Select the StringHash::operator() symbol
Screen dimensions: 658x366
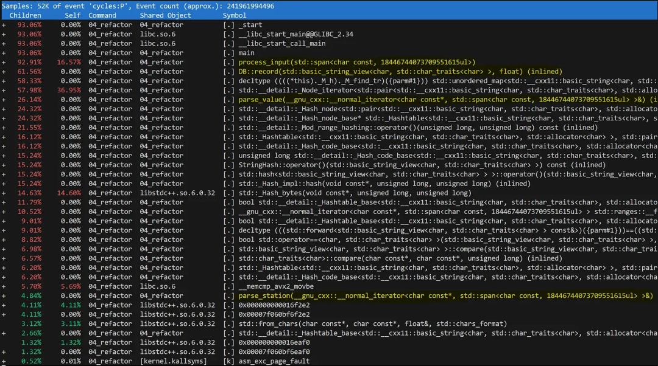[422, 165]
